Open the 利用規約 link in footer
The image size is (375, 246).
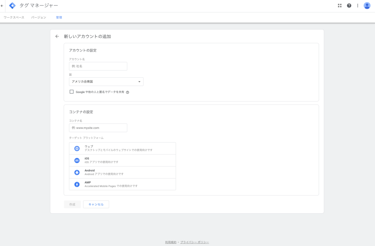171,242
